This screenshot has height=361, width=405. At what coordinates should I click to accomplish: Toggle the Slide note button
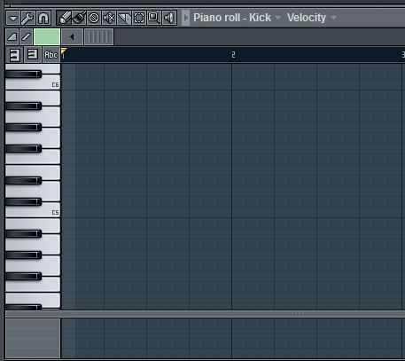26,37
